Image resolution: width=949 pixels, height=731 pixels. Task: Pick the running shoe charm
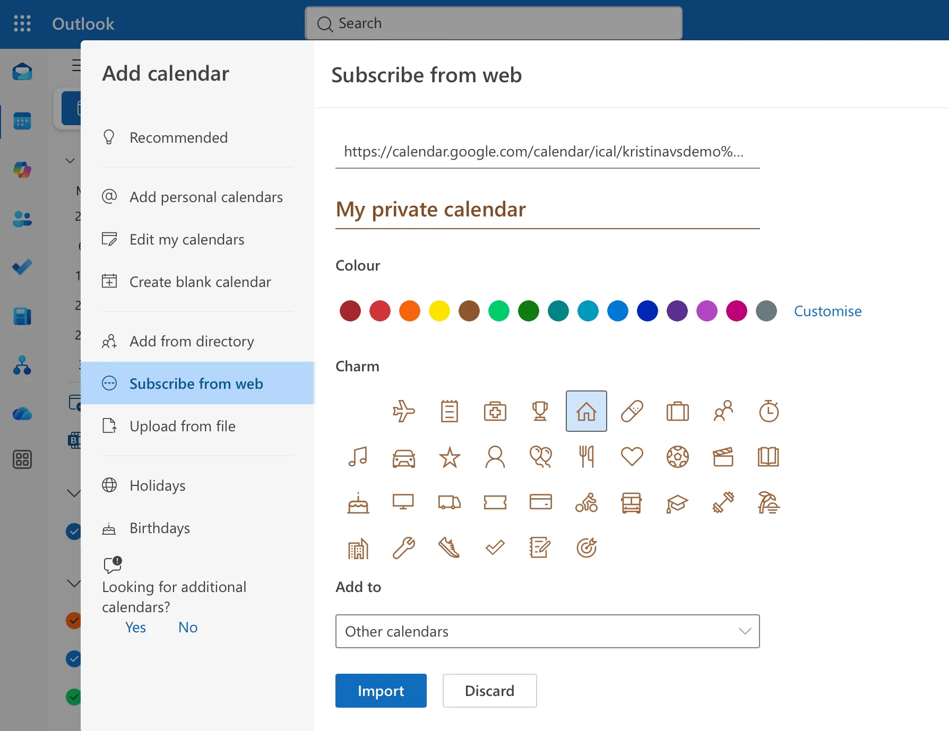coord(450,548)
